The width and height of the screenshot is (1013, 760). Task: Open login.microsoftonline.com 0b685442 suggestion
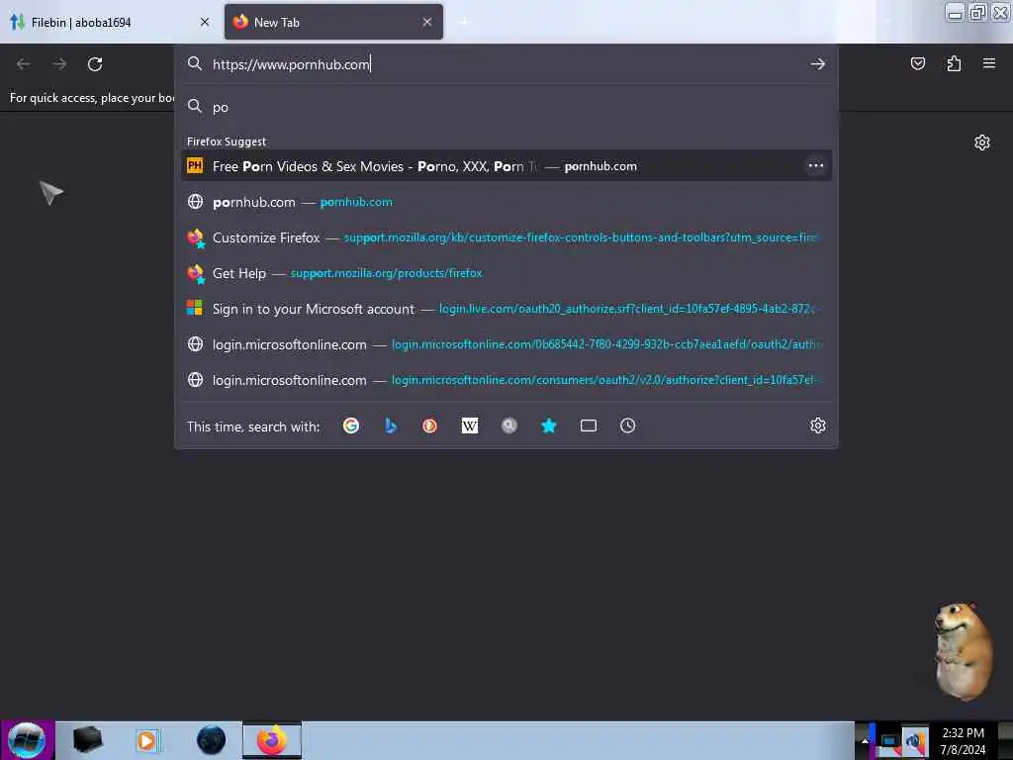click(506, 344)
